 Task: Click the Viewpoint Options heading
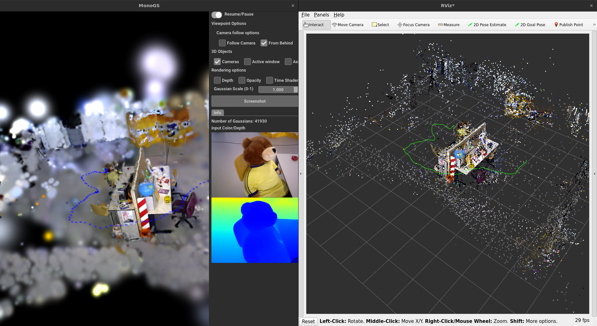[229, 23]
